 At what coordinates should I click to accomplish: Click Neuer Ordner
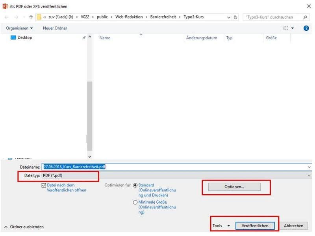[55, 28]
